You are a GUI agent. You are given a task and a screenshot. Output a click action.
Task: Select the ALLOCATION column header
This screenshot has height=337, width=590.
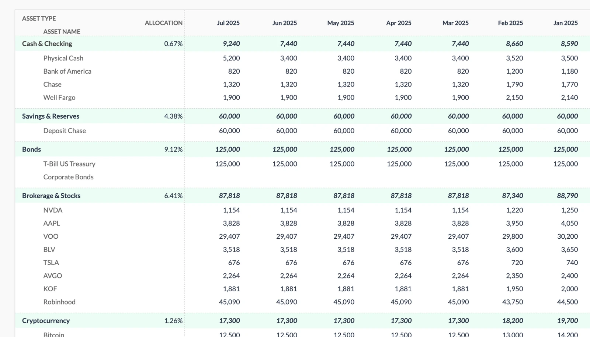pos(164,23)
